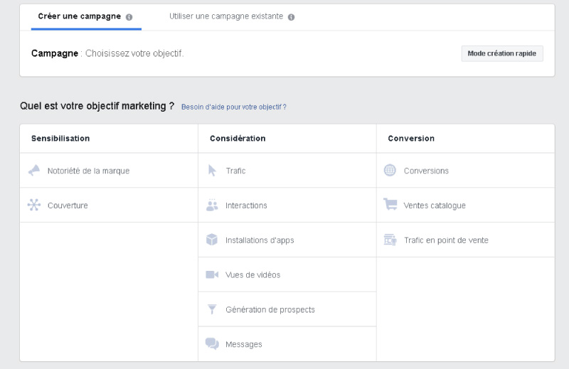This screenshot has height=369, width=569.
Task: Click the Messages chat bubbles icon
Action: click(212, 343)
